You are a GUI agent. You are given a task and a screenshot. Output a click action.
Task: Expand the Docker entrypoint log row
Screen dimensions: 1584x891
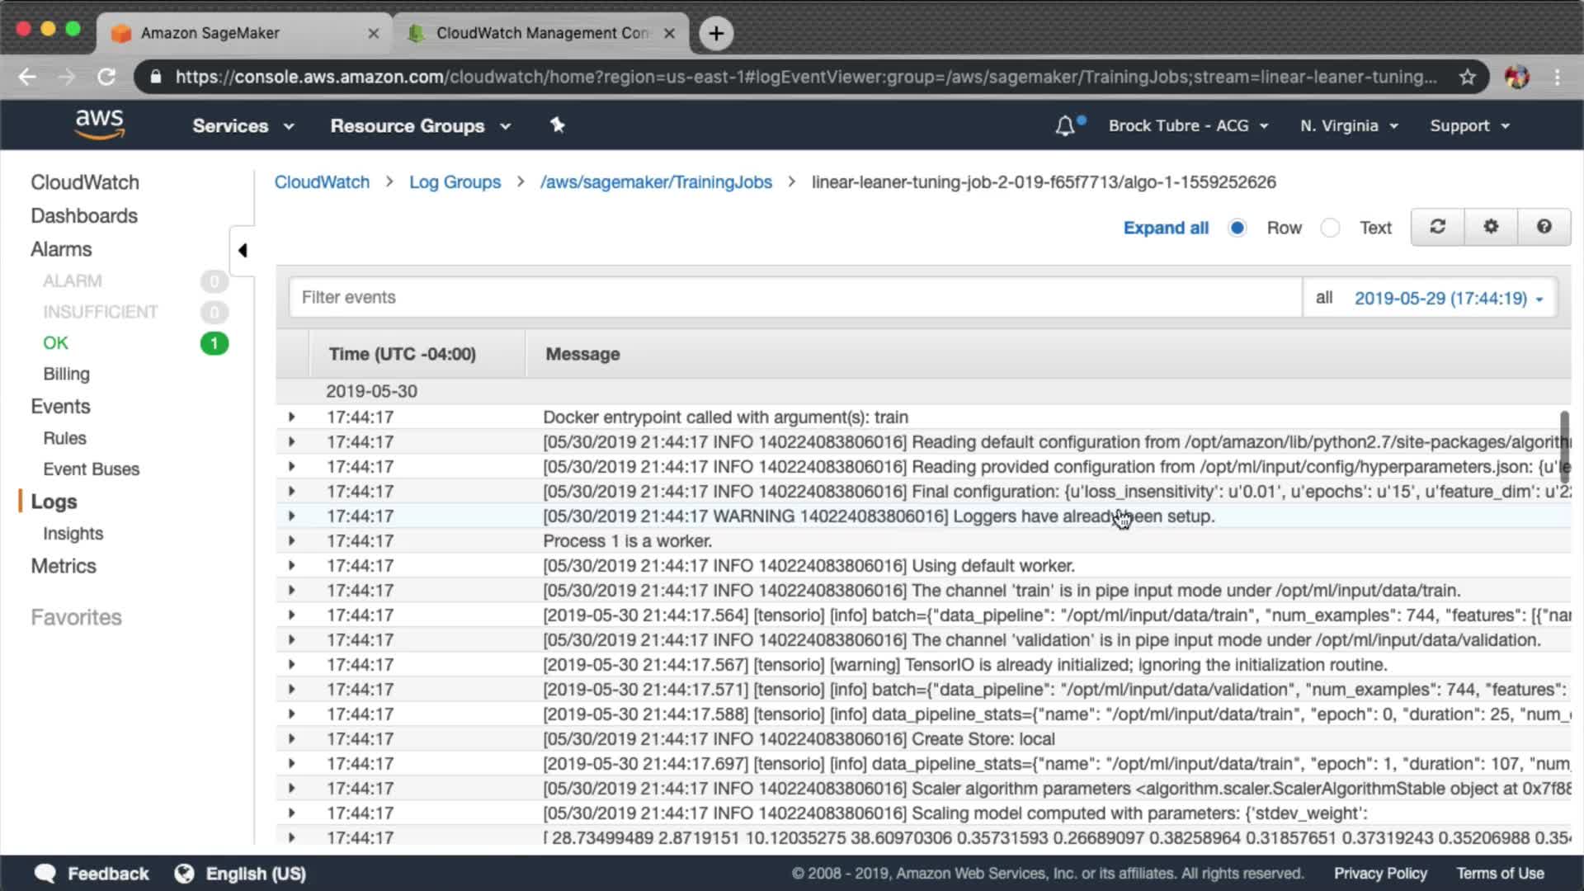(x=291, y=417)
